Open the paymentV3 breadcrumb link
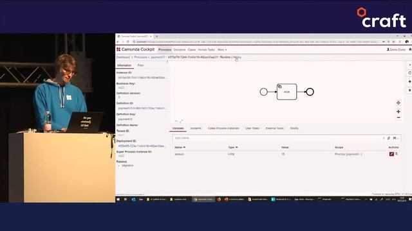 point(158,57)
